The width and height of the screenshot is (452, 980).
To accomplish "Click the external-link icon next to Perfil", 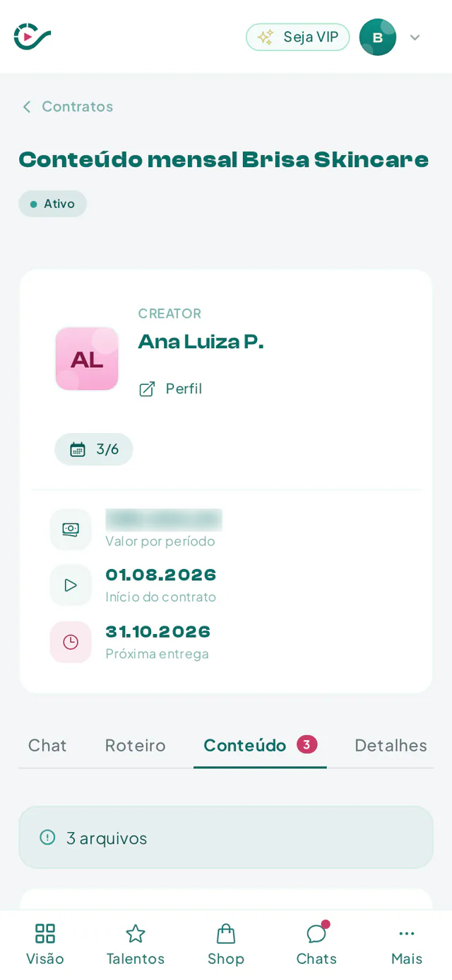I will pyautogui.click(x=147, y=389).
